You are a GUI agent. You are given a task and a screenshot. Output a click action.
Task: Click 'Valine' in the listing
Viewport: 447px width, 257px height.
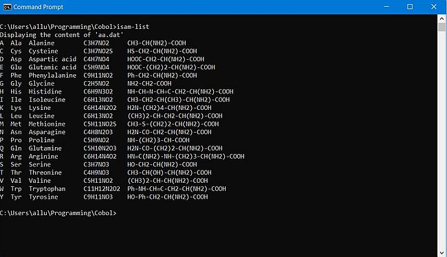coord(40,181)
